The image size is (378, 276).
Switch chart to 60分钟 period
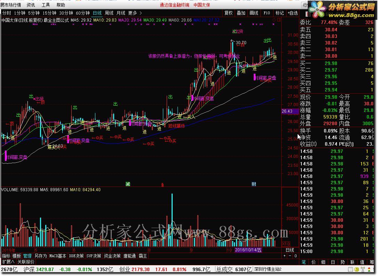[x=83, y=13]
